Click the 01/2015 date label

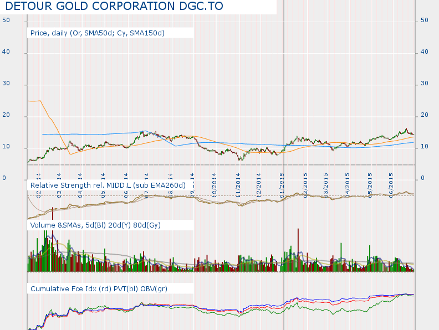coord(282,185)
